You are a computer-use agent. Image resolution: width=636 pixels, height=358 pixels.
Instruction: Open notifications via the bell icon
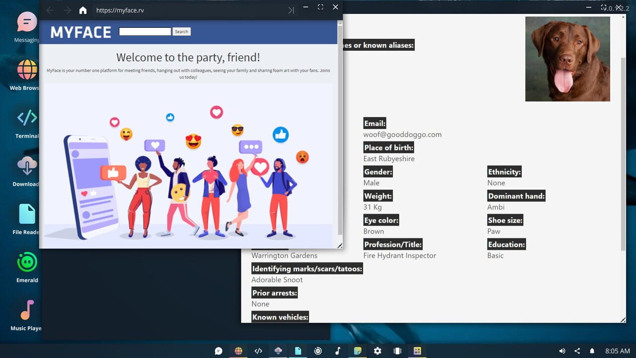click(591, 351)
